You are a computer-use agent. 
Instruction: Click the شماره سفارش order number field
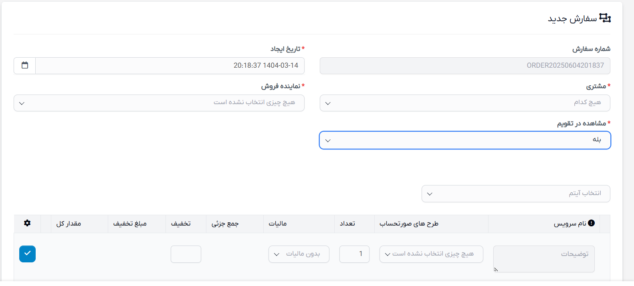tap(465, 66)
